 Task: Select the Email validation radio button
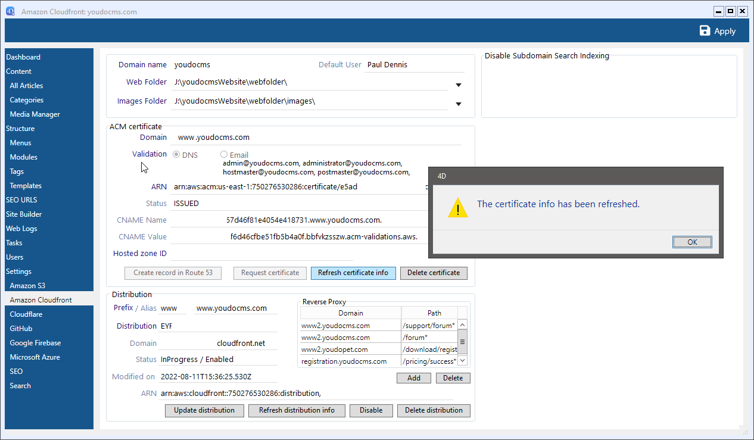224,155
